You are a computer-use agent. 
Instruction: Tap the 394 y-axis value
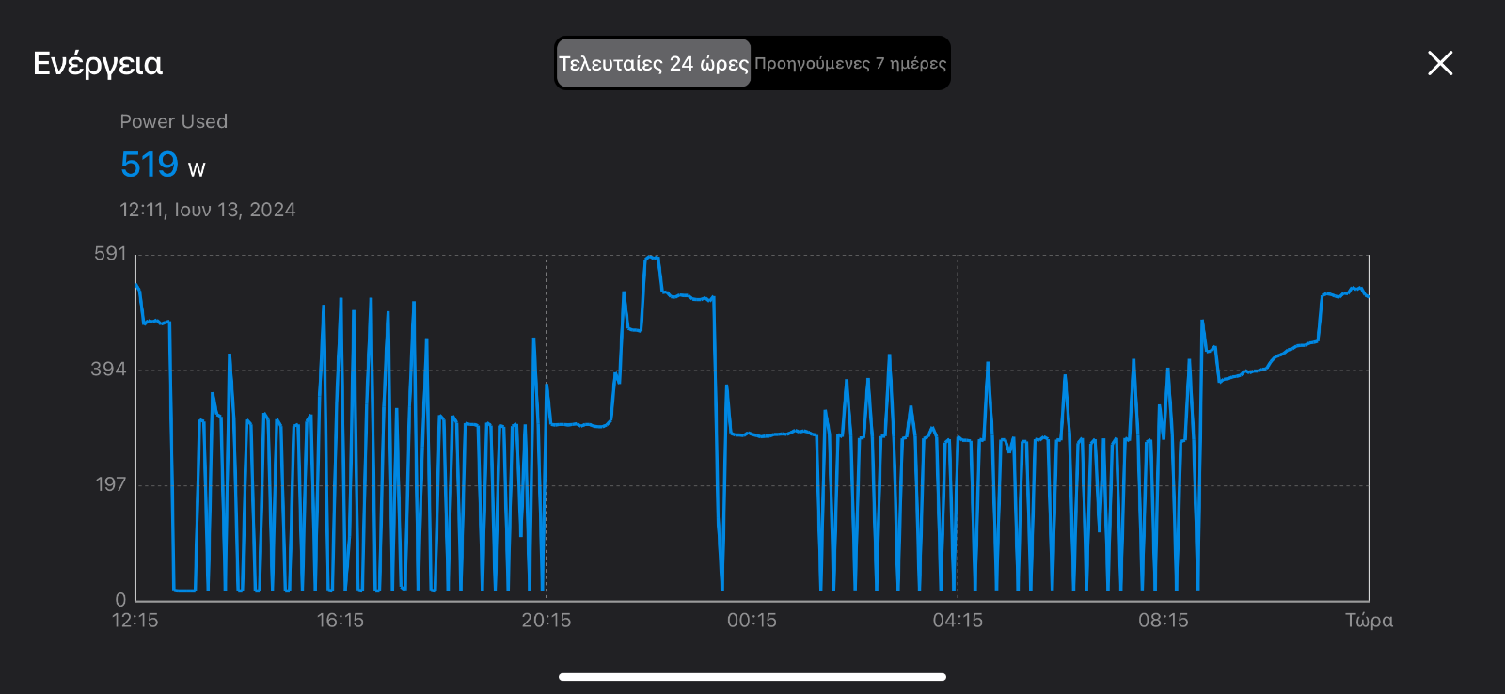[108, 369]
